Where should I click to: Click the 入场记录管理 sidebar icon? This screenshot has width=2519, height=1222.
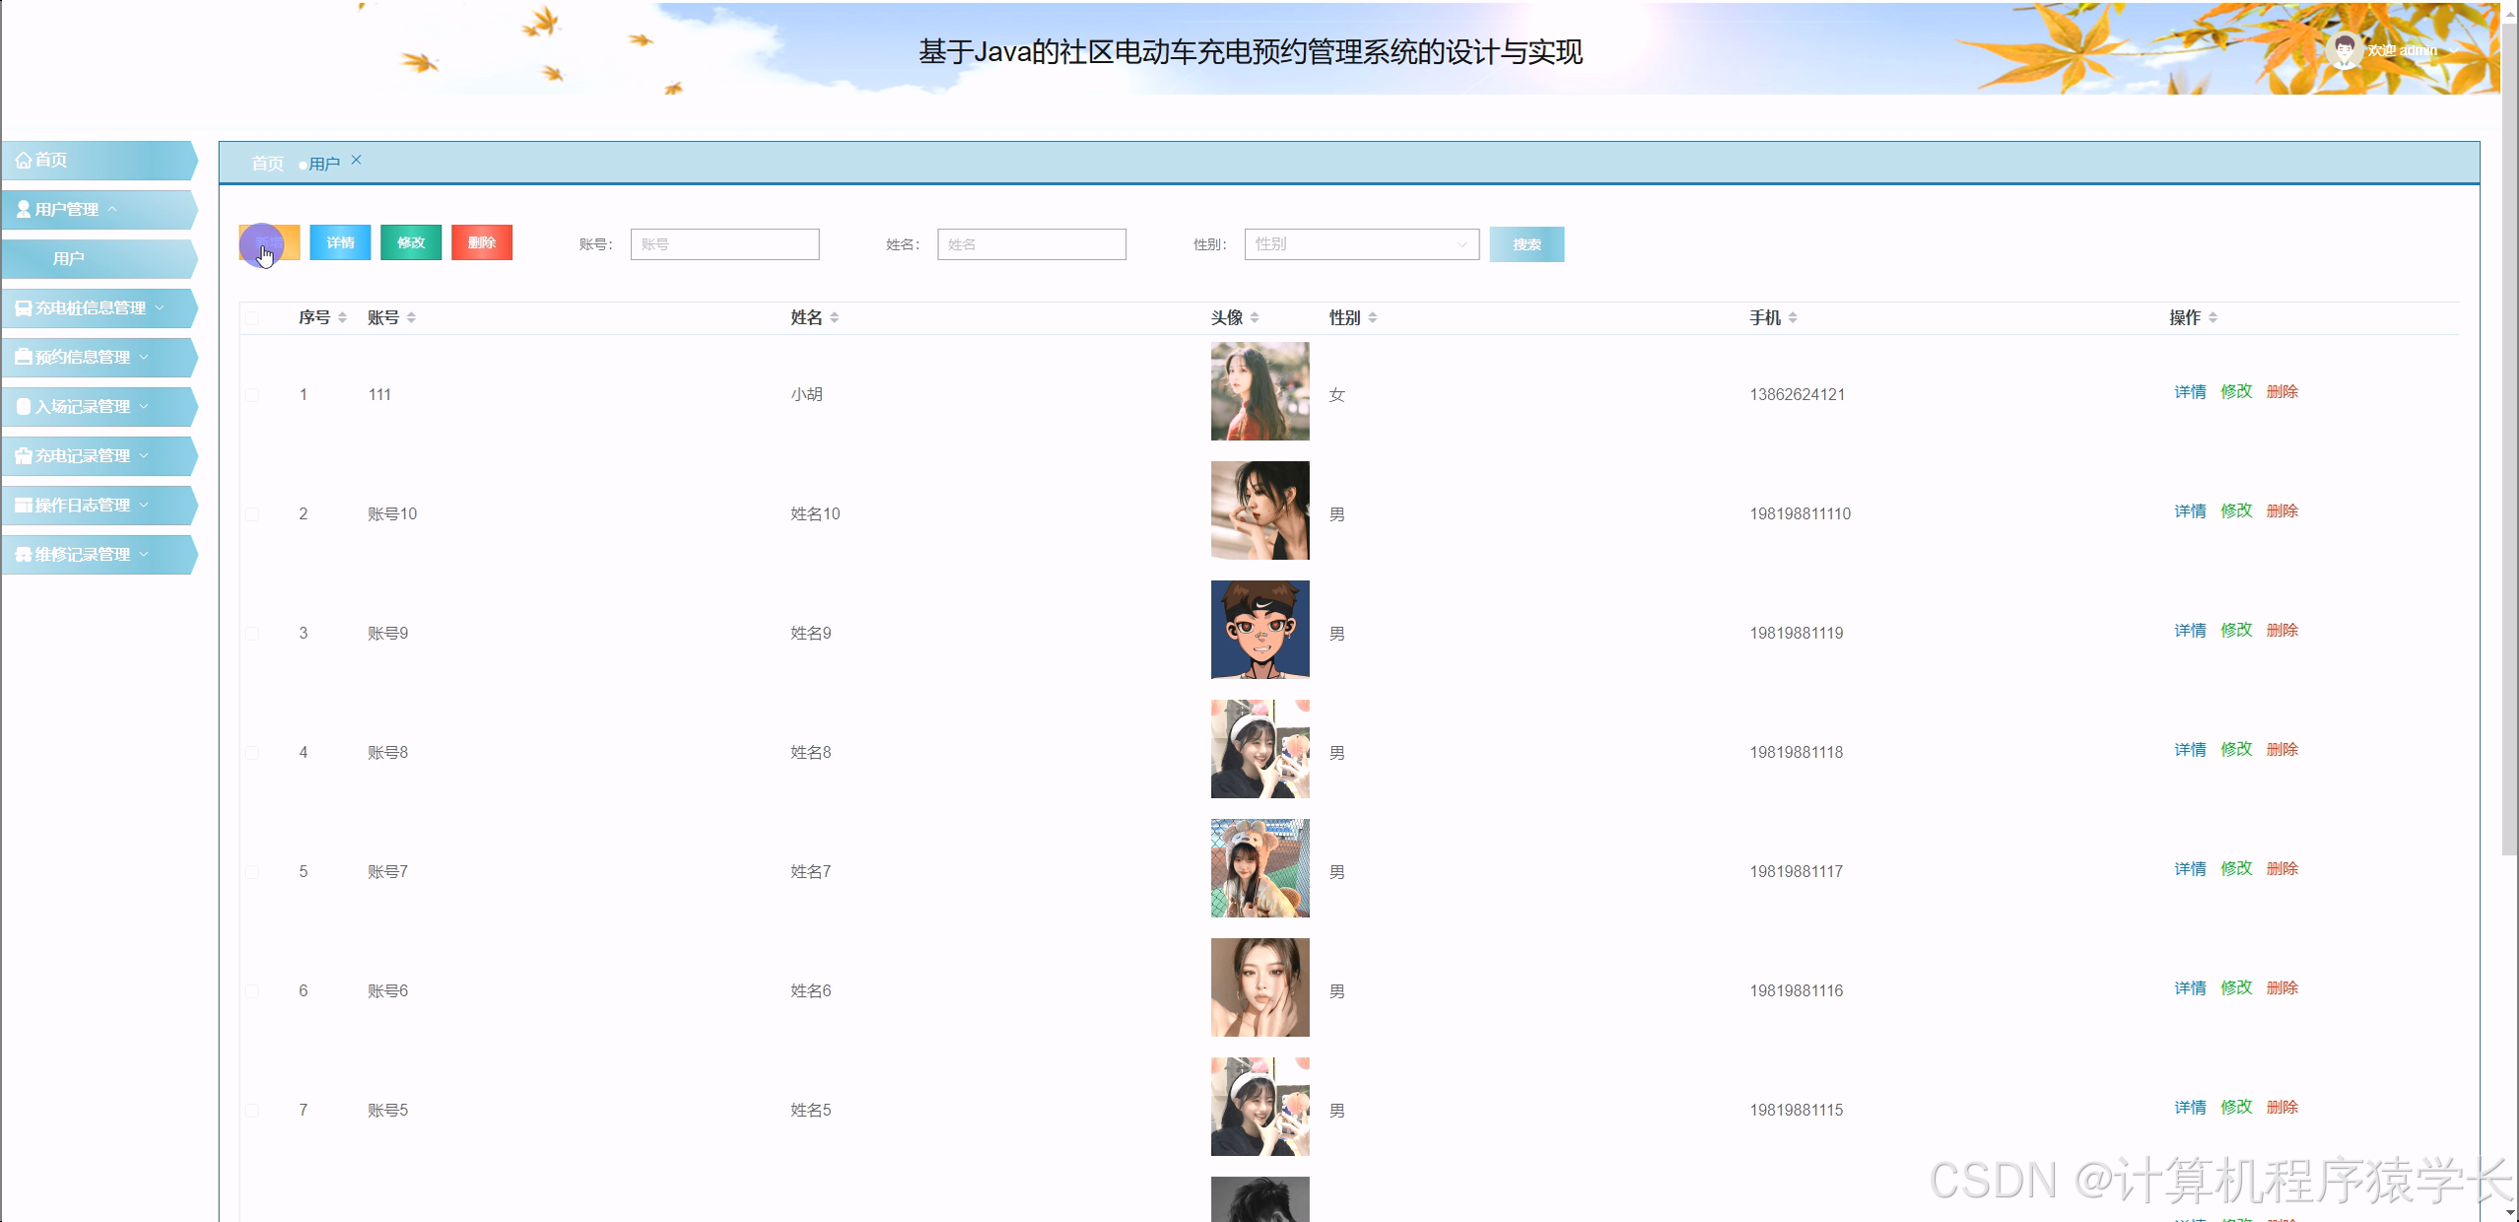[x=22, y=406]
